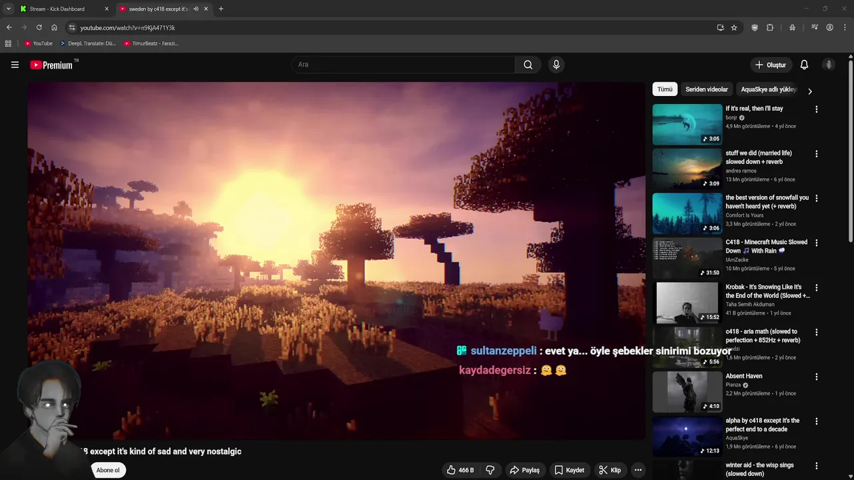Click the YouTube 'Ara' search field
The image size is (854, 480).
pyautogui.click(x=403, y=65)
